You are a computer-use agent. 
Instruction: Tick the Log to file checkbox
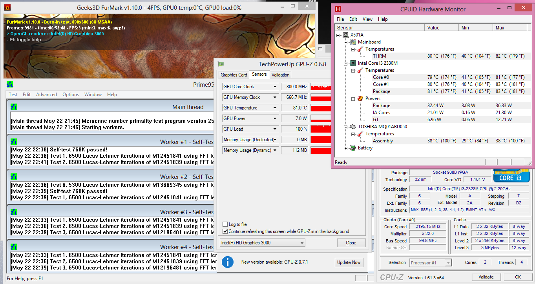tap(225, 224)
